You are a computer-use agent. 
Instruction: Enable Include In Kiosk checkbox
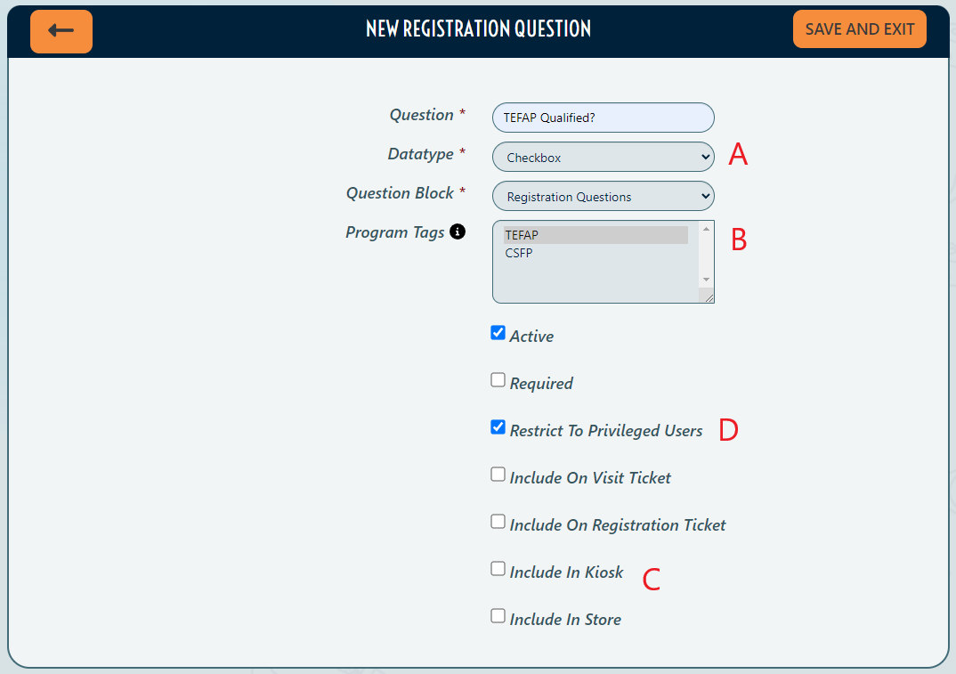coord(498,569)
